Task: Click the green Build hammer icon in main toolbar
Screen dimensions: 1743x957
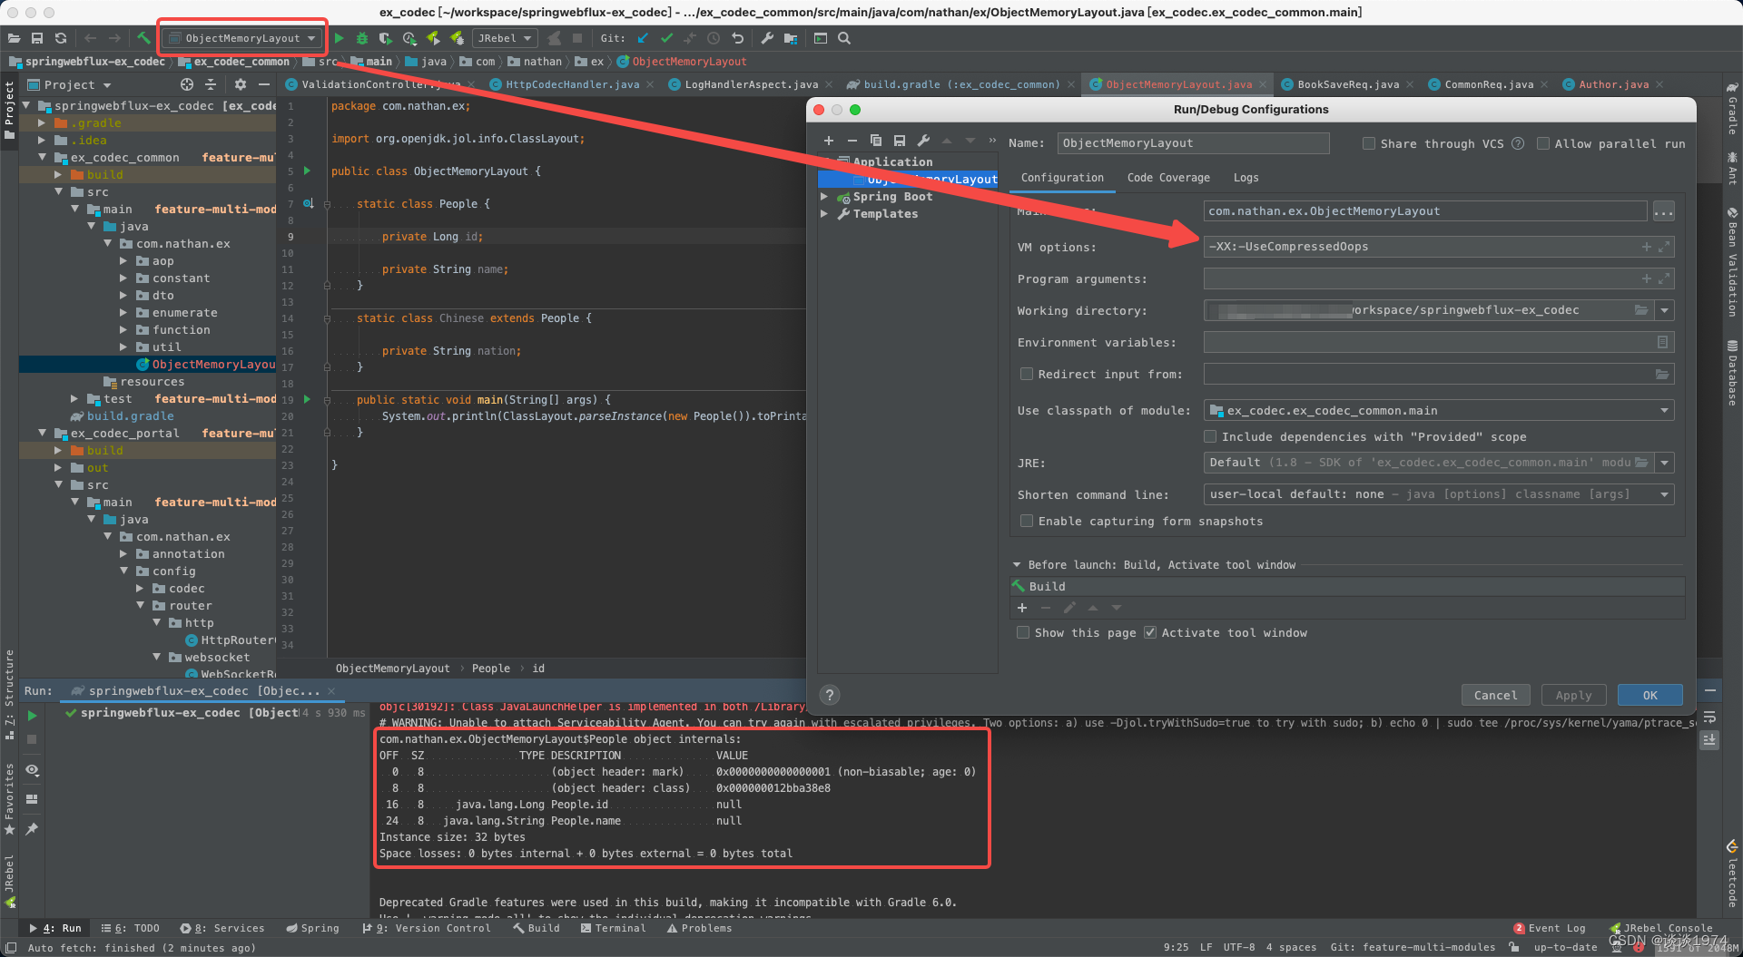Action: [143, 38]
